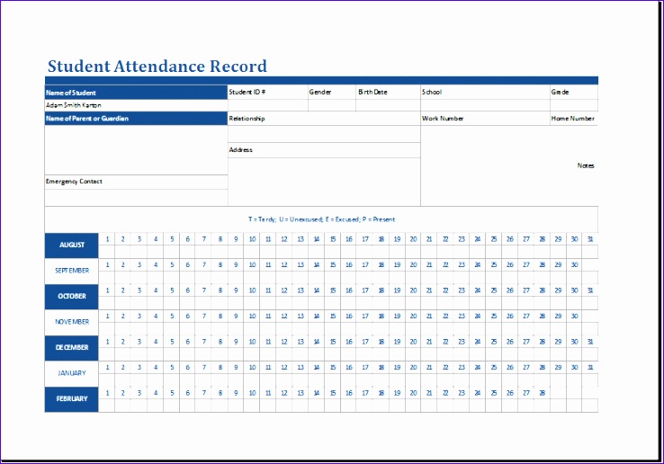Click the FEBRUARY month header

coord(72,398)
